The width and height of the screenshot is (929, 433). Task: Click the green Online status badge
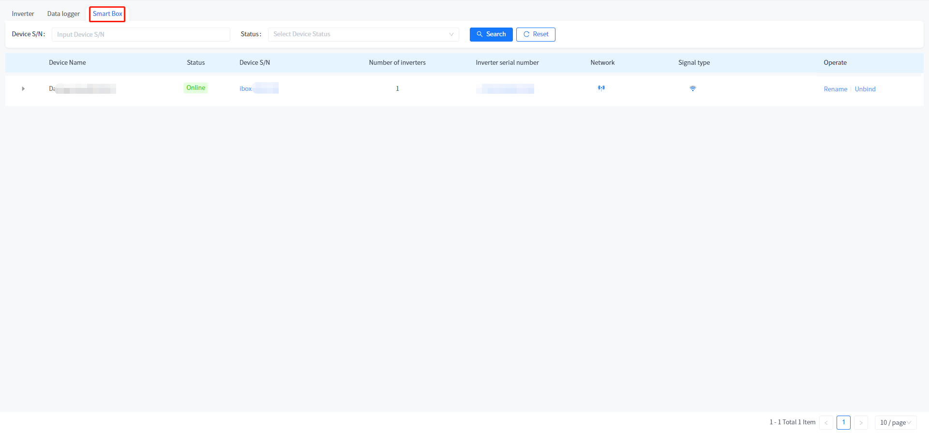click(x=195, y=88)
